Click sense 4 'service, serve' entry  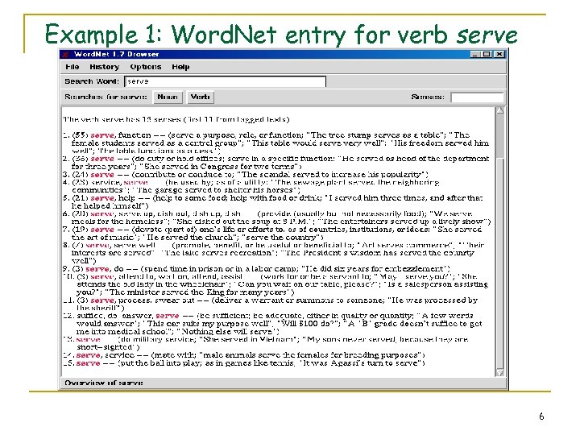click(251, 186)
